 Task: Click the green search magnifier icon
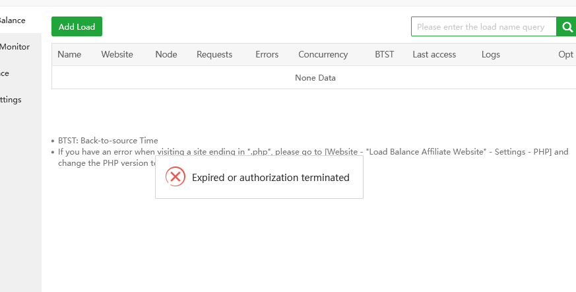tap(566, 27)
